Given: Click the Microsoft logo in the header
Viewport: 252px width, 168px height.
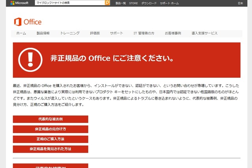Looking at the screenshot, I should click(x=19, y=3).
